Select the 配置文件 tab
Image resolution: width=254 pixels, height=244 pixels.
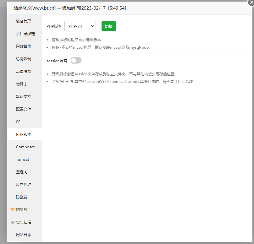tap(24, 109)
